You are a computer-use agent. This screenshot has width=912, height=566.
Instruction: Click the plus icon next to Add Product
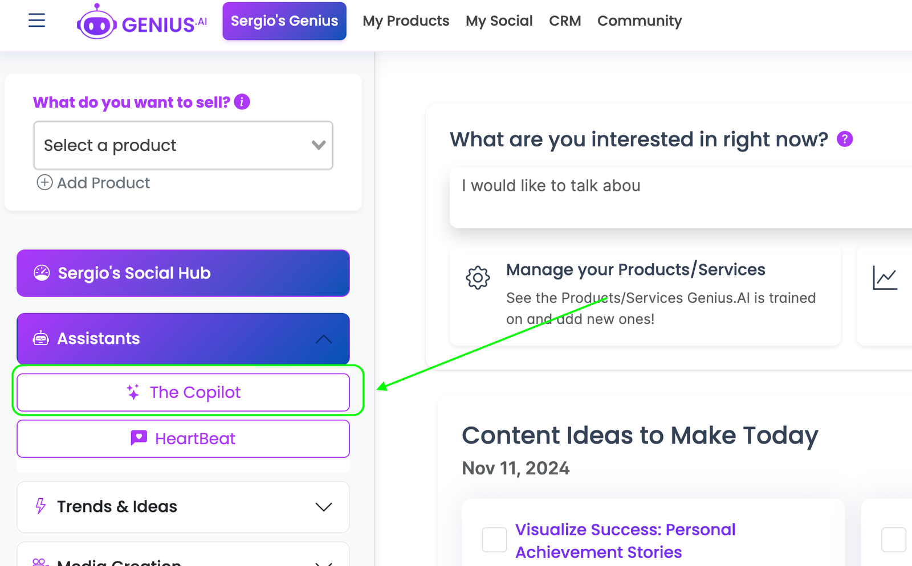click(44, 183)
